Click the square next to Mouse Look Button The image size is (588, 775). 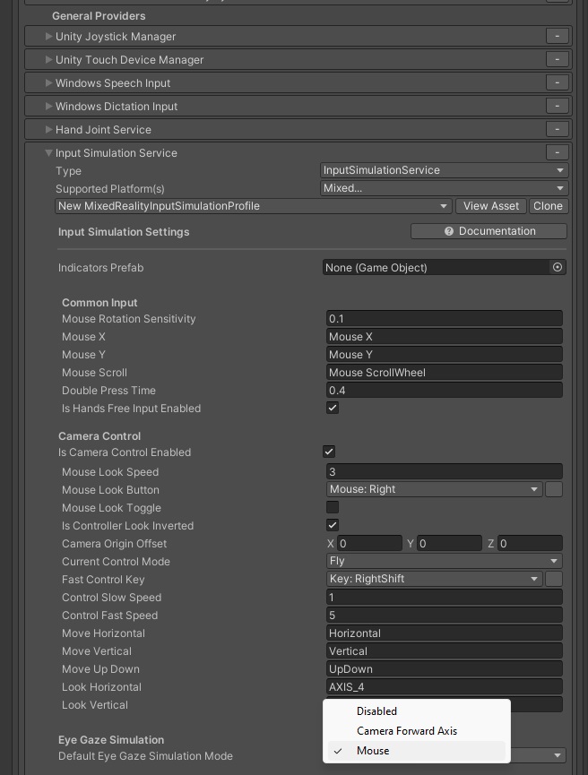(x=554, y=489)
